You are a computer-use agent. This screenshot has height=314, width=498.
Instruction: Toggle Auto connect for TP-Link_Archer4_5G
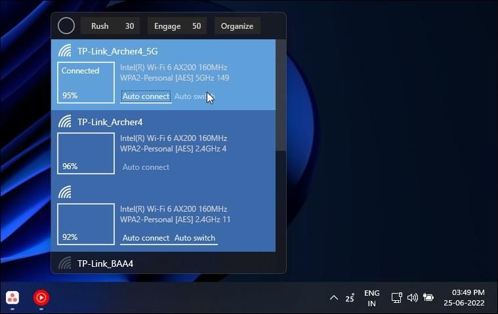pyautogui.click(x=146, y=96)
